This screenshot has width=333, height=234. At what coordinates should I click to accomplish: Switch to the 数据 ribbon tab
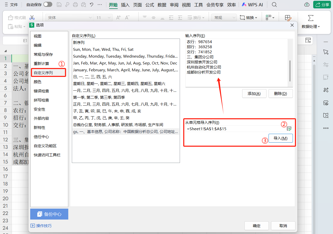point(162,4)
